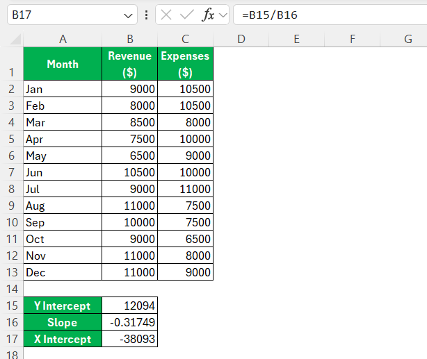Select the Feb cell
Screen dimensions: 427x359
(x=63, y=106)
